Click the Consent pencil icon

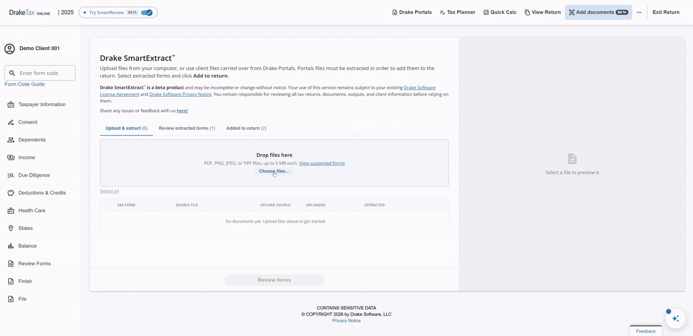coord(11,122)
